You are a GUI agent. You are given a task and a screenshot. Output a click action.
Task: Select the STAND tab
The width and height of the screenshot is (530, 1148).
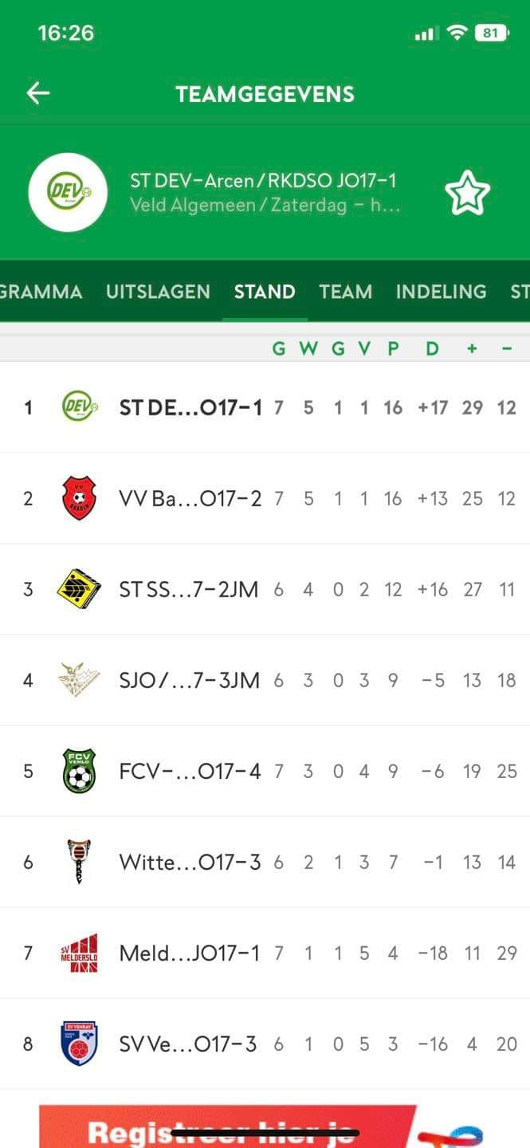(265, 292)
